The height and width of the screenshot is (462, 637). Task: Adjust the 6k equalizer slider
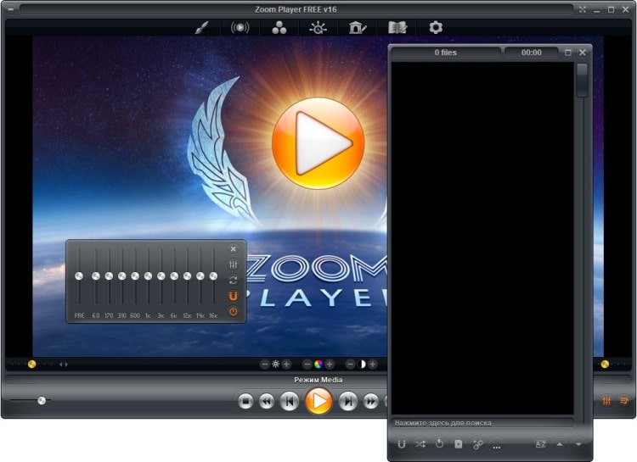[174, 276]
